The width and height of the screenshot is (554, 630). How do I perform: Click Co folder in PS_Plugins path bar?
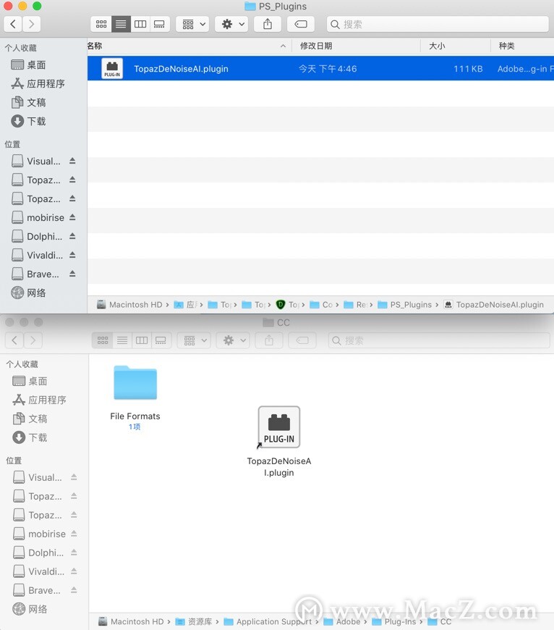(x=321, y=305)
